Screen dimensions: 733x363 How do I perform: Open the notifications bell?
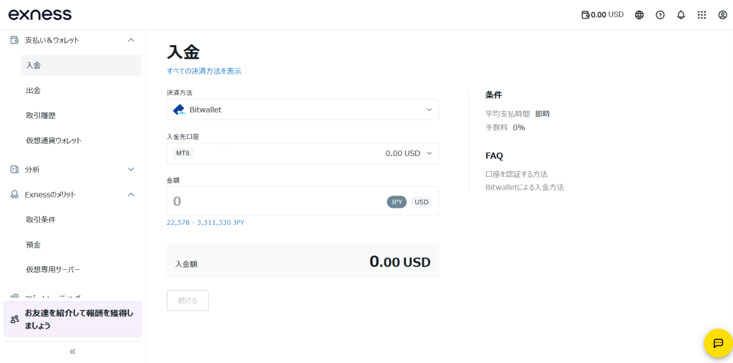pyautogui.click(x=681, y=15)
